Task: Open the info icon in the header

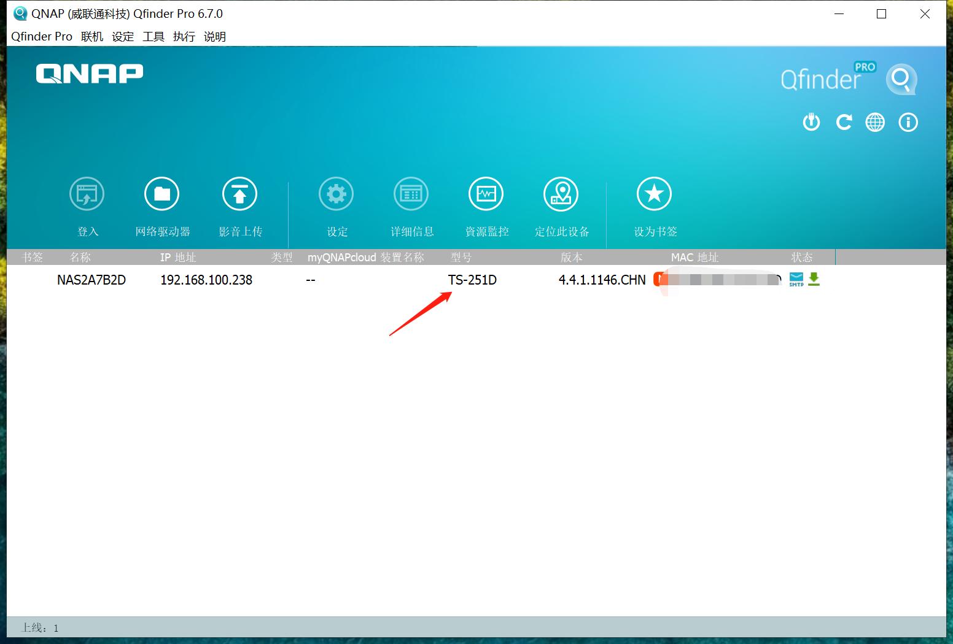Action: click(908, 123)
